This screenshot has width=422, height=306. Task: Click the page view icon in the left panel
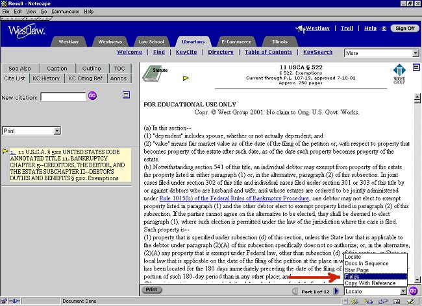pos(126,95)
